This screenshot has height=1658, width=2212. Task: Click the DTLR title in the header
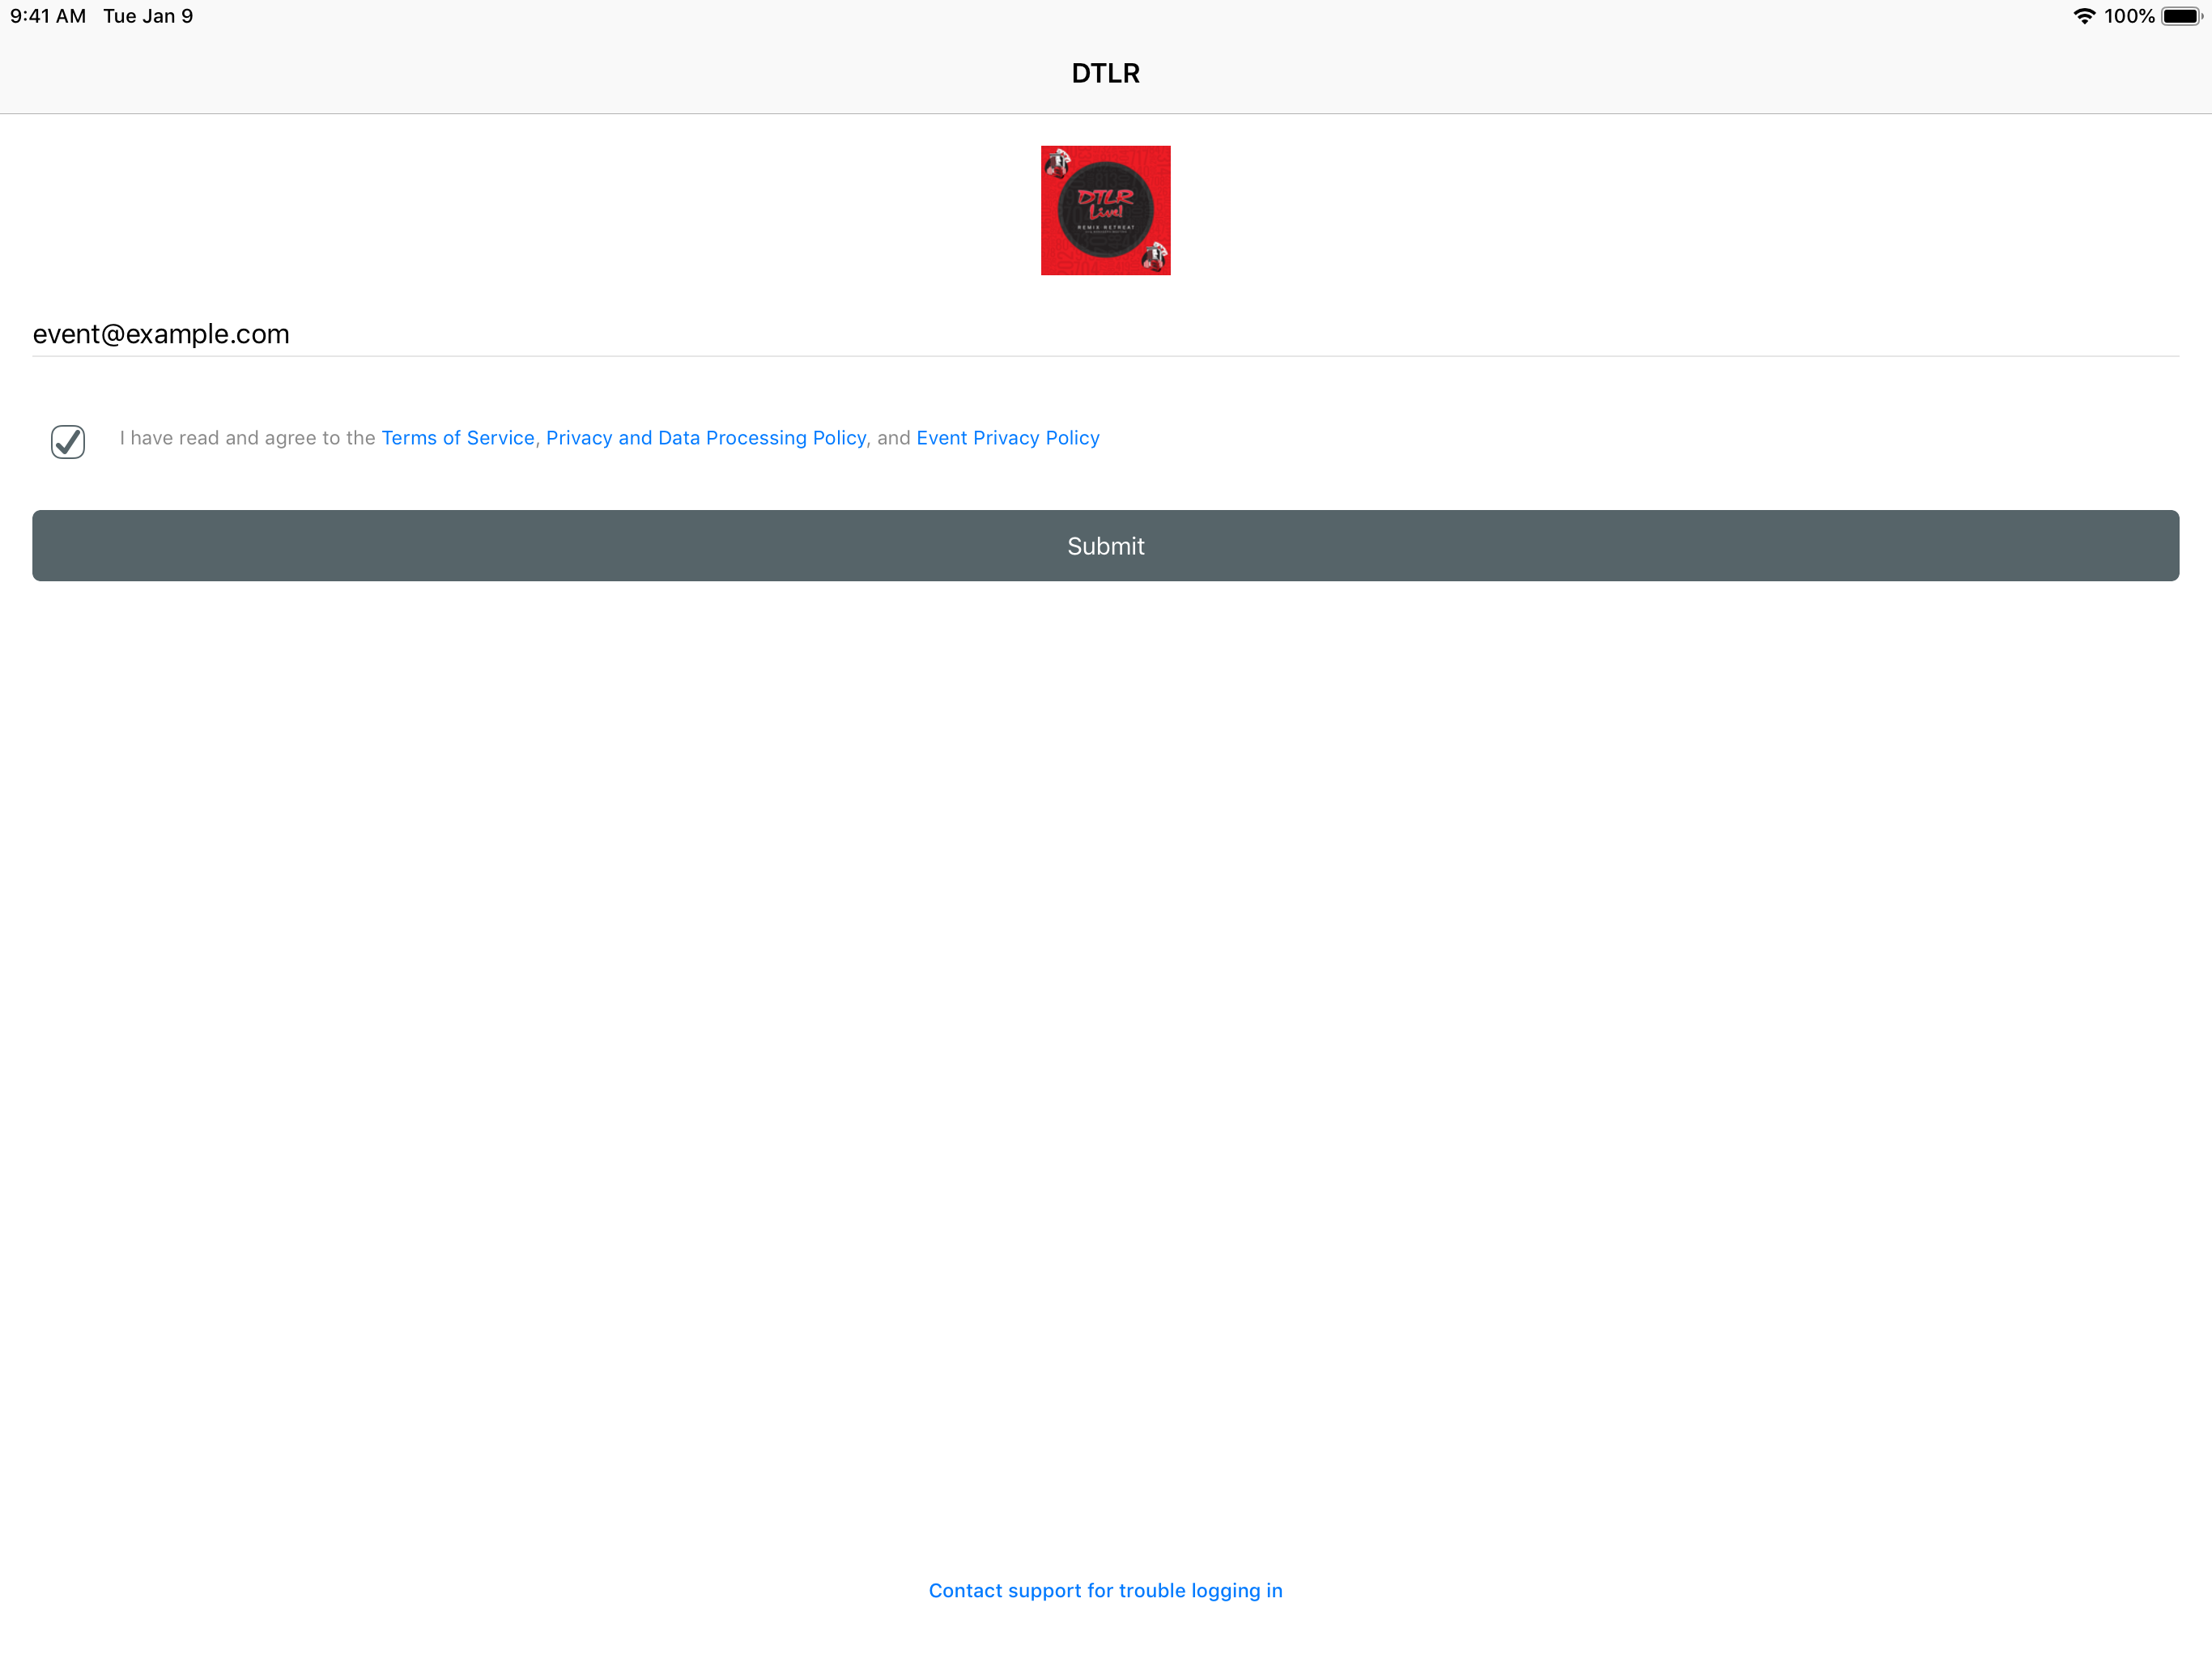[1105, 73]
